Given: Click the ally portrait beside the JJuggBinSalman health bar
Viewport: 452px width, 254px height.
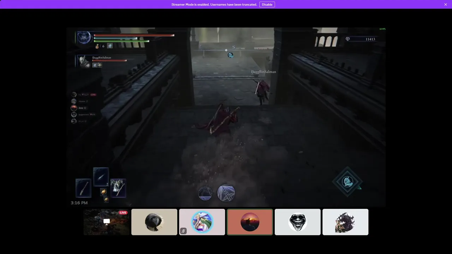Looking at the screenshot, I should tap(84, 61).
